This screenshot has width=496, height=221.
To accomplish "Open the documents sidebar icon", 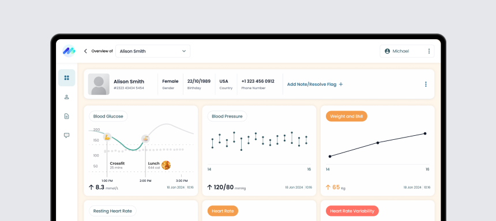I will point(66,116).
